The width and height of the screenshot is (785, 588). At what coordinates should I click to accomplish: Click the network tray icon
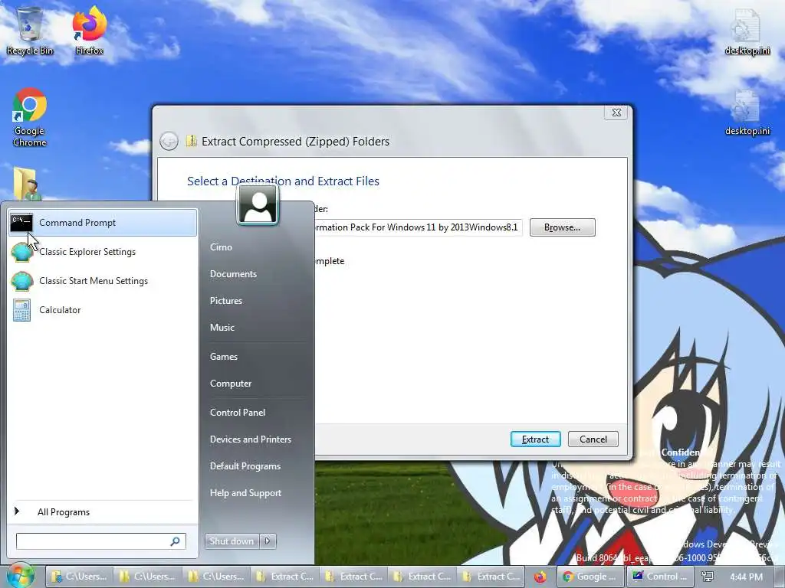point(708,577)
